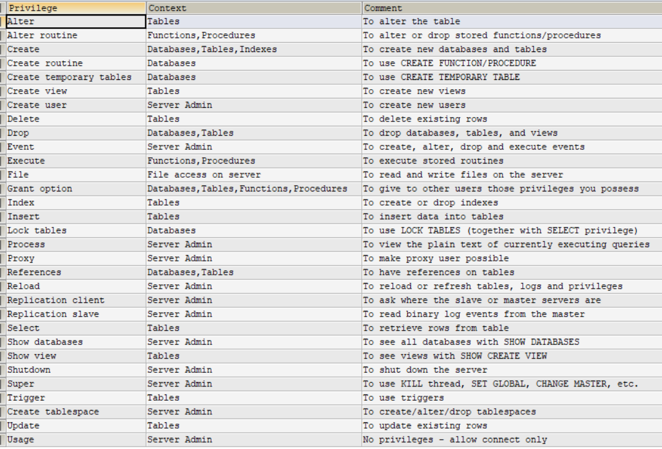Select the Grant option privilege cell
The height and width of the screenshot is (449, 662).
click(x=75, y=189)
